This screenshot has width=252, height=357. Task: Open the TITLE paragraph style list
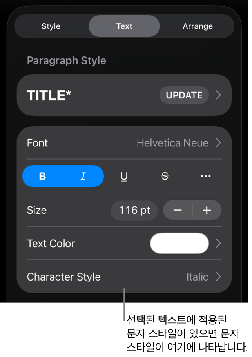[x=78, y=95]
